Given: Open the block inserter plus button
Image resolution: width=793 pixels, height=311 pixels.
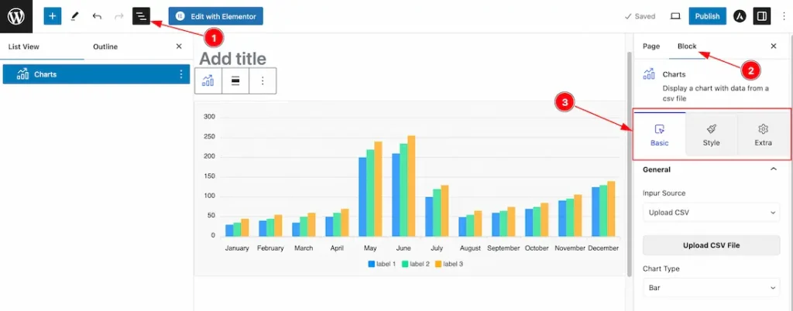Looking at the screenshot, I should coord(52,16).
